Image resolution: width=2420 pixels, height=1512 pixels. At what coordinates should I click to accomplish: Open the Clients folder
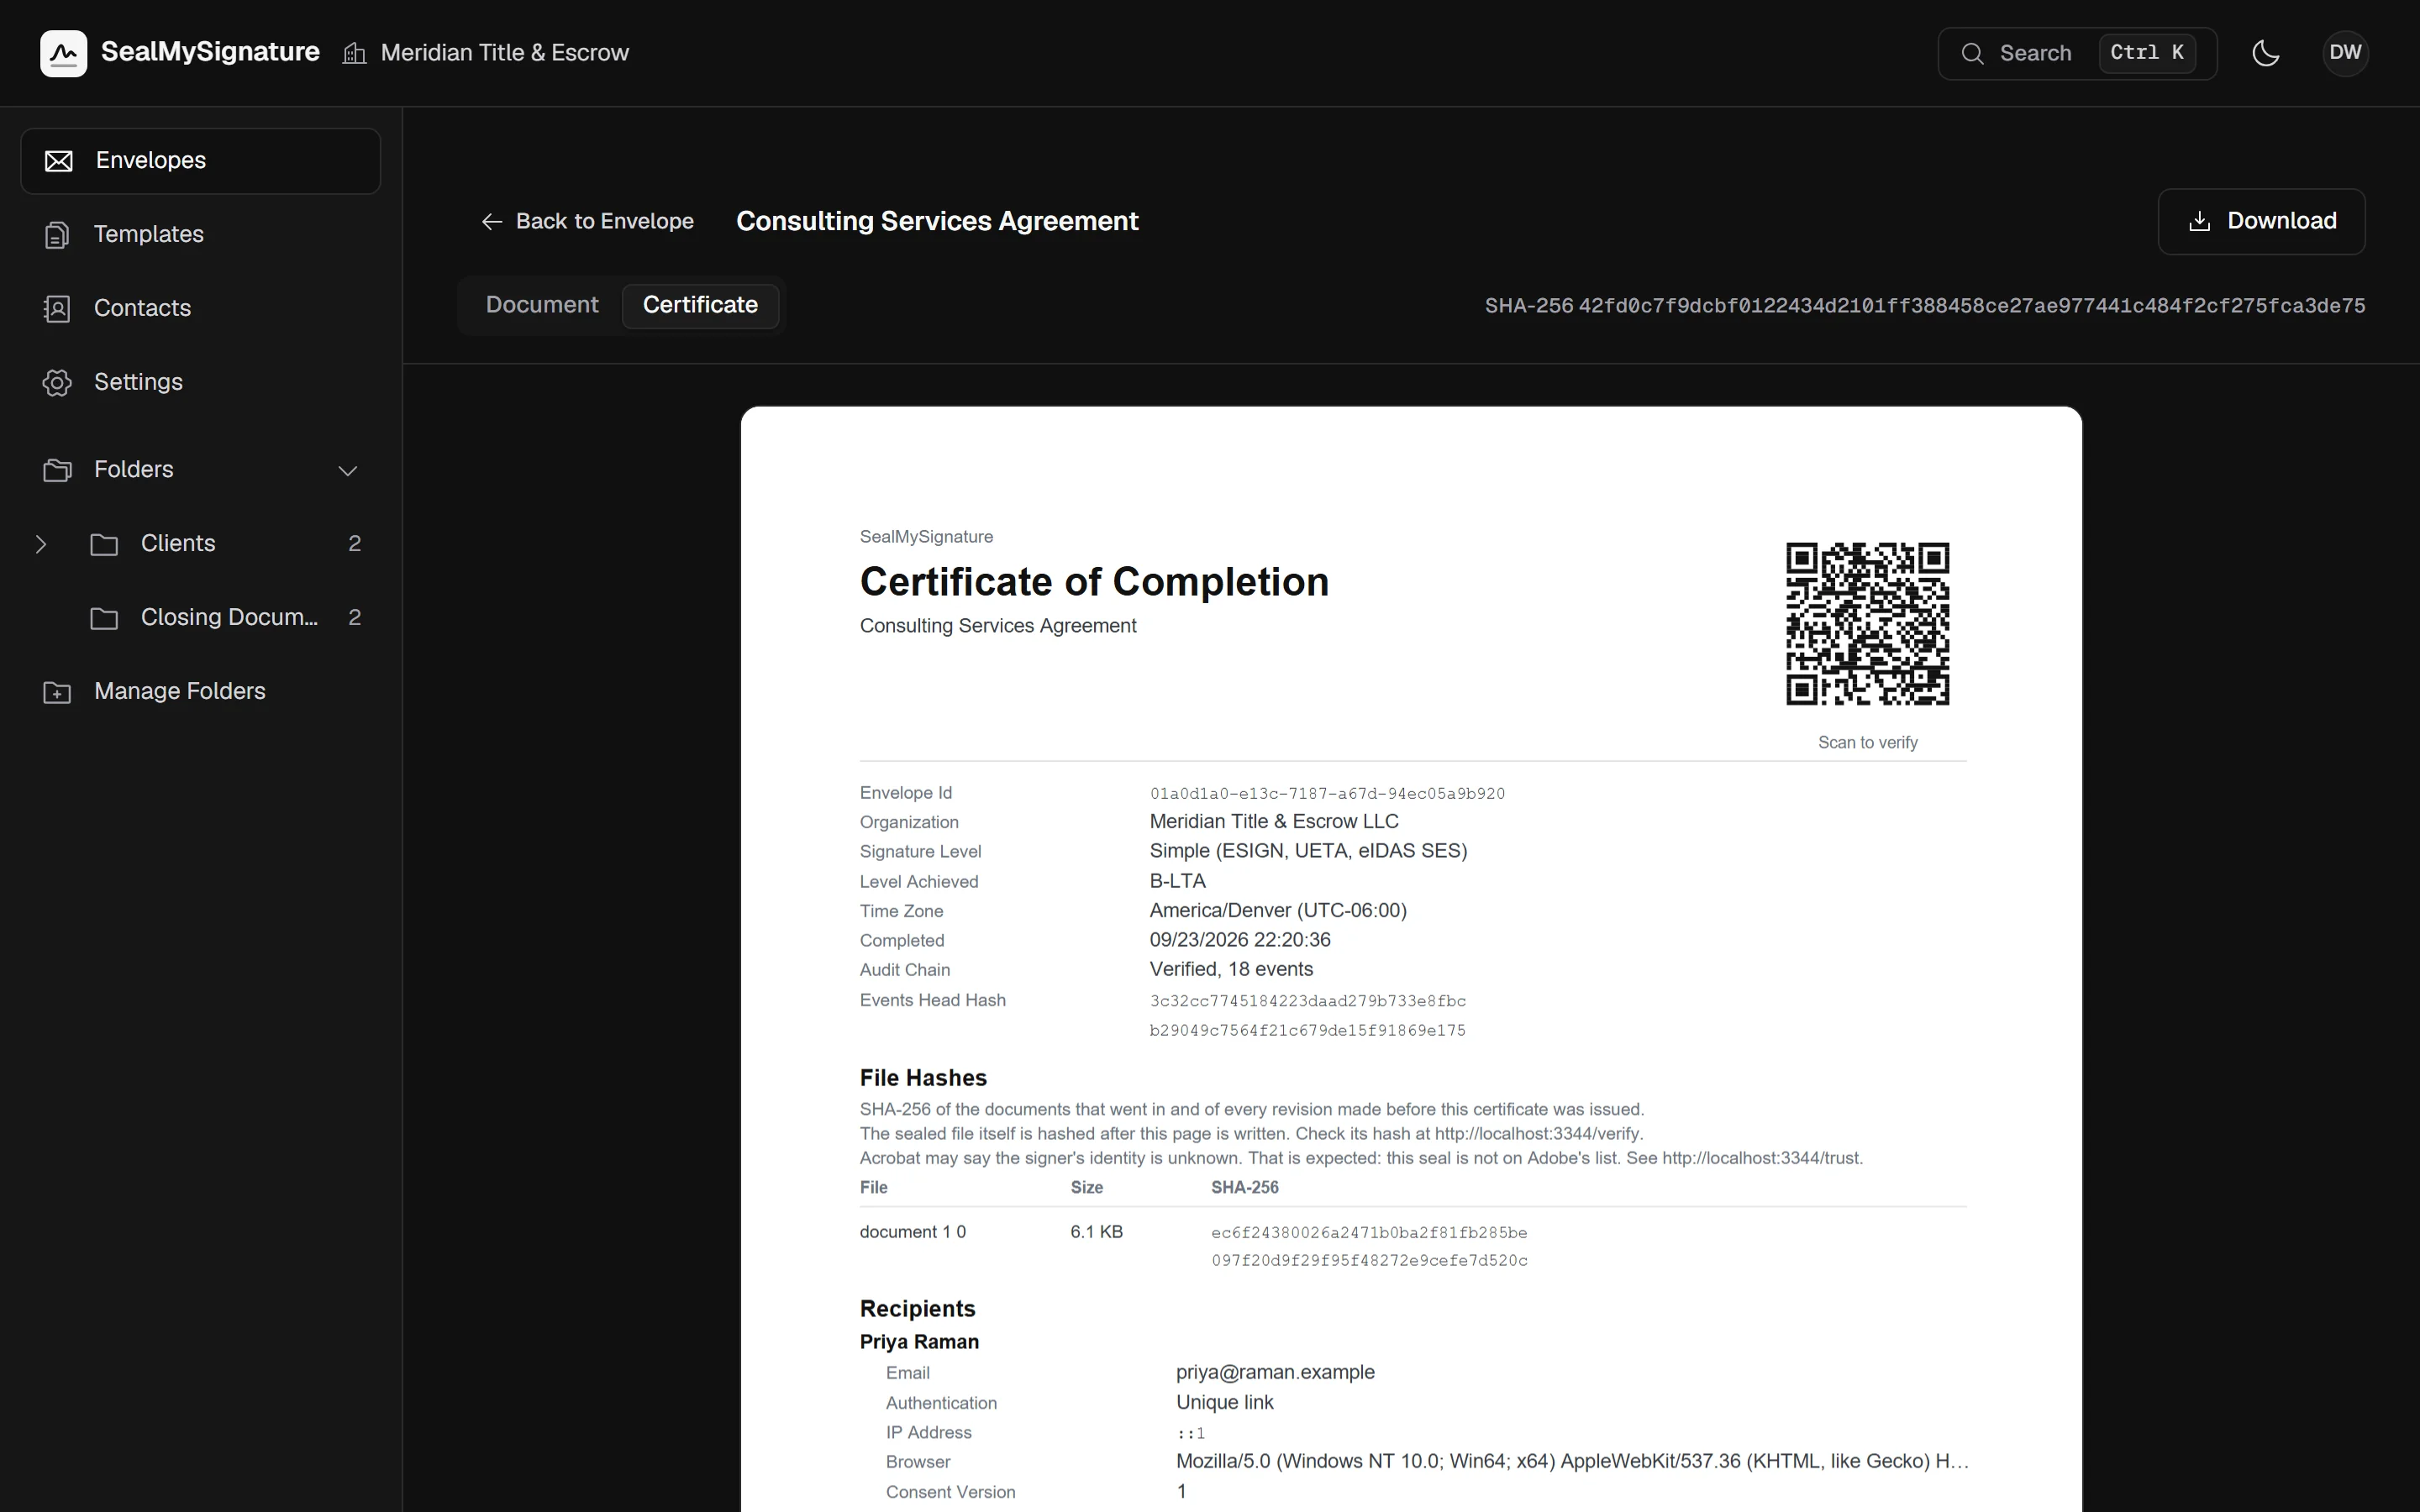[200, 544]
